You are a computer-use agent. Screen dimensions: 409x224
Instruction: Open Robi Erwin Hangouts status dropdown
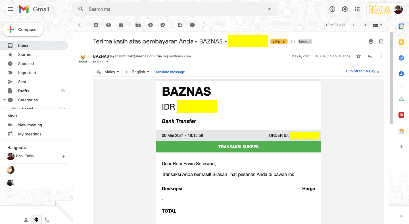point(36,156)
